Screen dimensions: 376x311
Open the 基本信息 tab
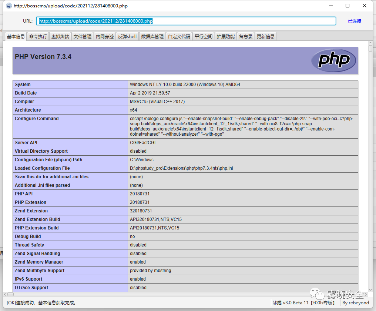tap(16, 36)
